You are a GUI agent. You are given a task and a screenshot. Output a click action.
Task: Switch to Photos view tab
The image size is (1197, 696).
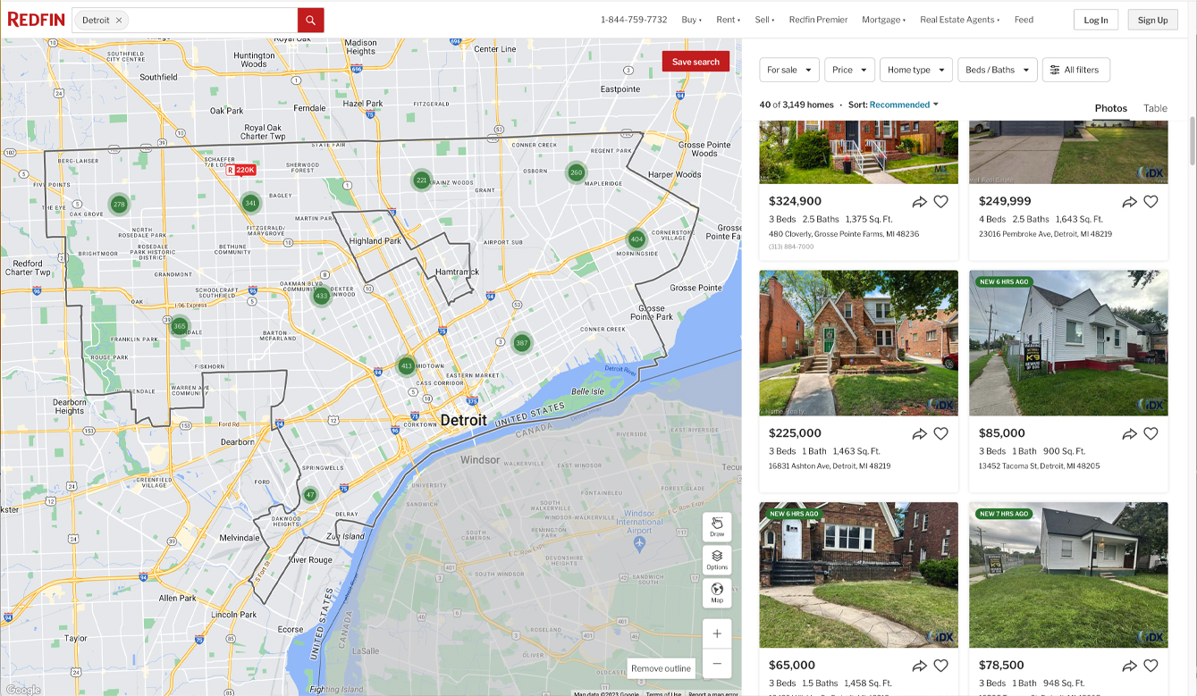[x=1111, y=108]
